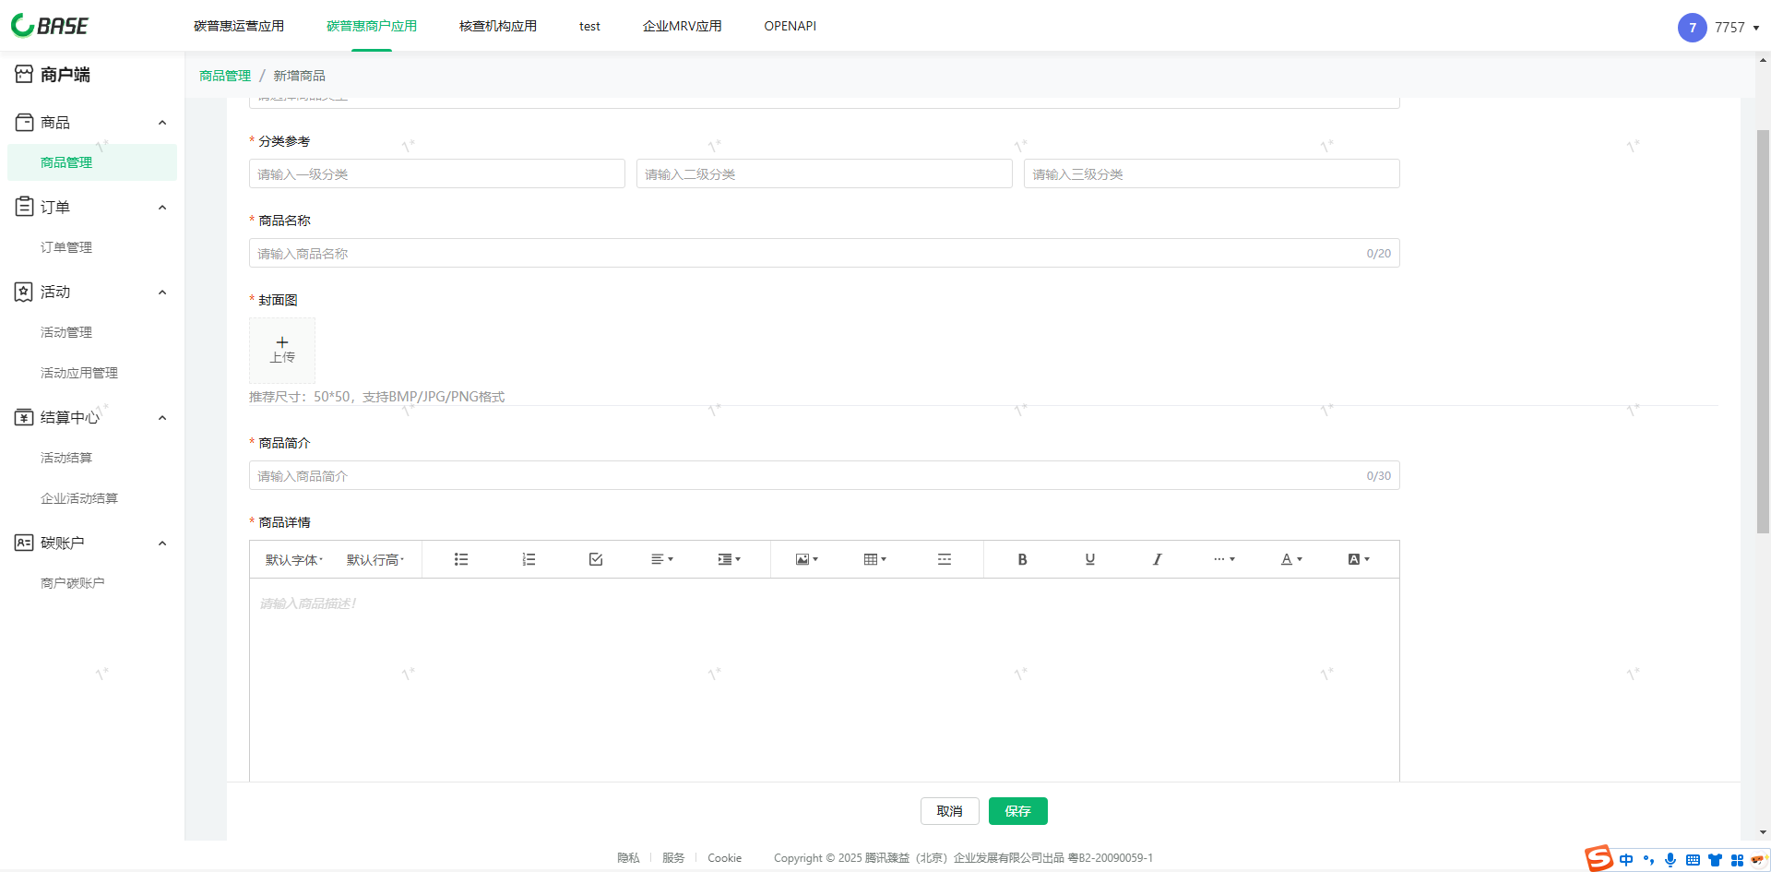This screenshot has width=1771, height=872.
Task: Switch to 碳普惠运营应用 tab
Action: click(239, 26)
